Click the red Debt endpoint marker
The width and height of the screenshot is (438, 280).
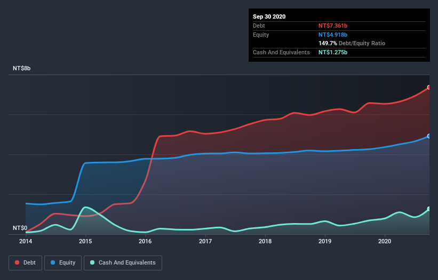[429, 87]
